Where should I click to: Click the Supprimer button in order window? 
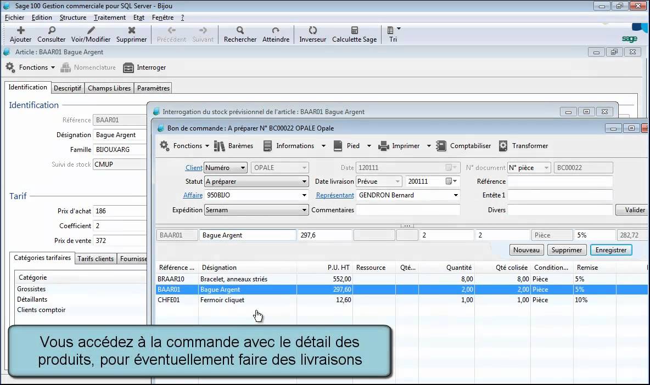point(567,250)
